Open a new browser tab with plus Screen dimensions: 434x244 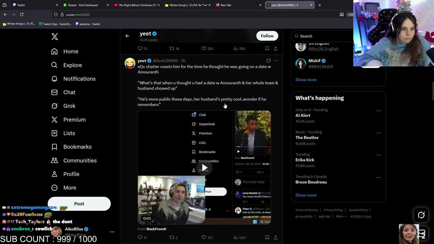coord(319,5)
